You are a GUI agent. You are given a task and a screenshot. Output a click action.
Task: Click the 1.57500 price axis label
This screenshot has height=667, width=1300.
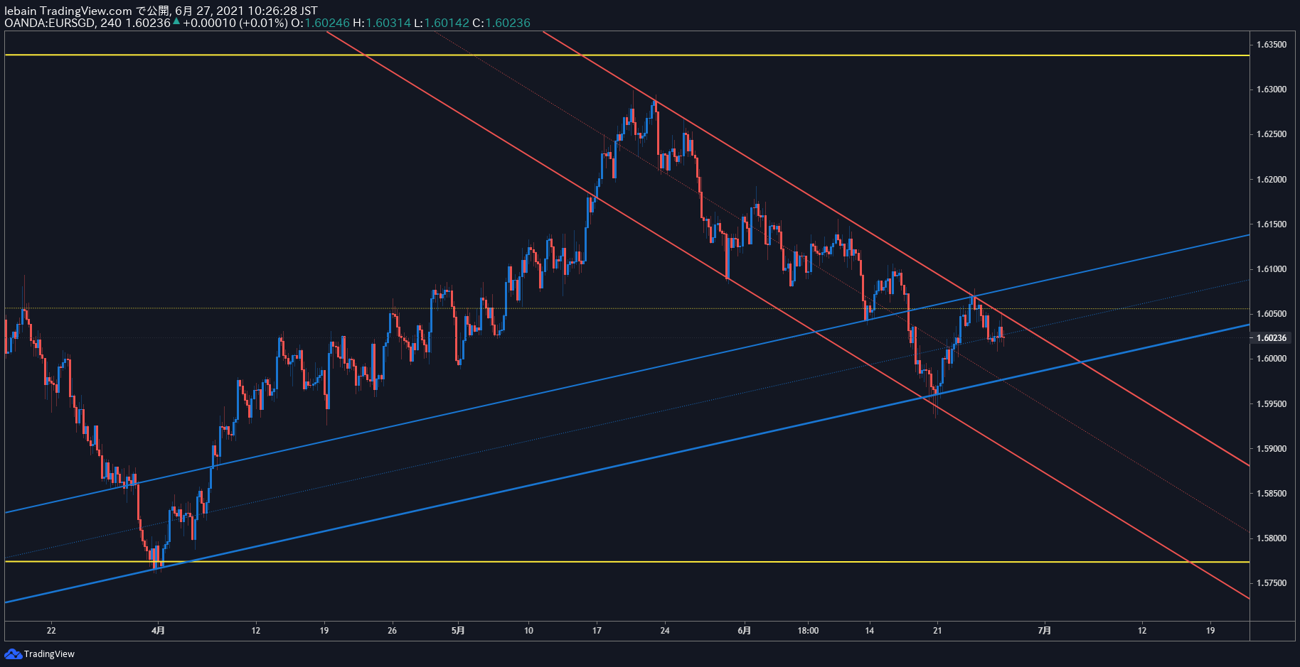1271,583
